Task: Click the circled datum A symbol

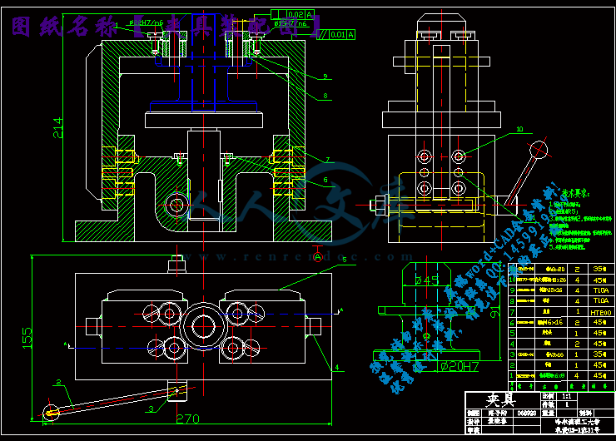Action: pyautogui.click(x=318, y=257)
